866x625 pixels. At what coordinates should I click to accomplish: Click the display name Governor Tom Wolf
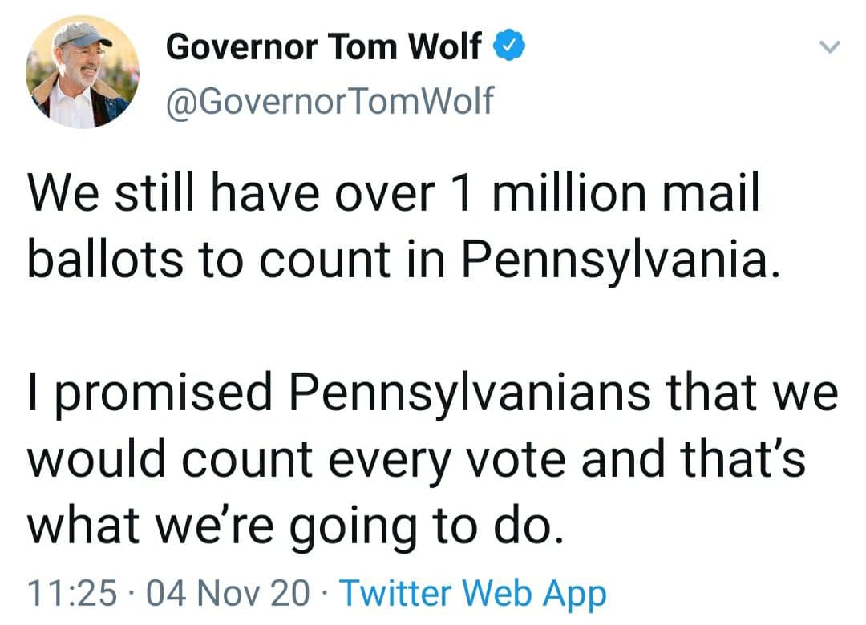click(x=324, y=48)
